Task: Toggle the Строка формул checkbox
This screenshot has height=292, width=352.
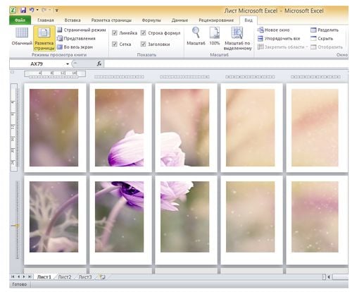Action: pos(143,33)
